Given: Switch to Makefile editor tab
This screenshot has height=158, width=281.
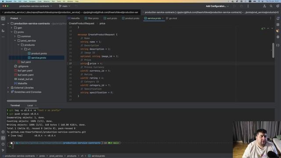Looking at the screenshot, I should click(74, 18).
